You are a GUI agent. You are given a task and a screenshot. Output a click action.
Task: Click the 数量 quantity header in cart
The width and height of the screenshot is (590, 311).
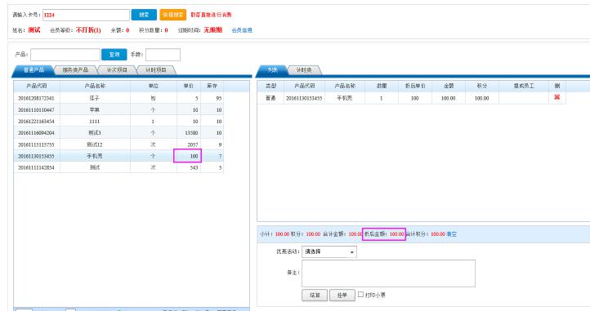pos(382,87)
